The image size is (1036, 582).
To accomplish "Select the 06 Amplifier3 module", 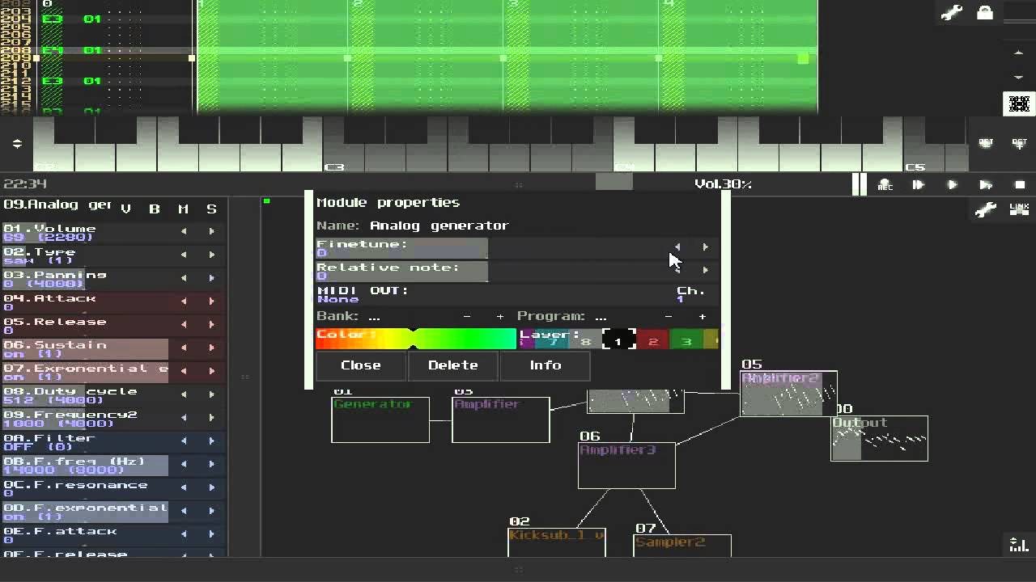I will [626, 466].
